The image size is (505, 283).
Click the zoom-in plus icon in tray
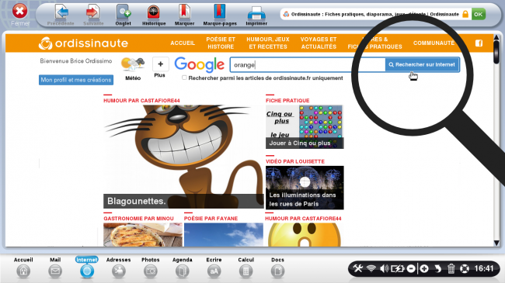click(424, 268)
